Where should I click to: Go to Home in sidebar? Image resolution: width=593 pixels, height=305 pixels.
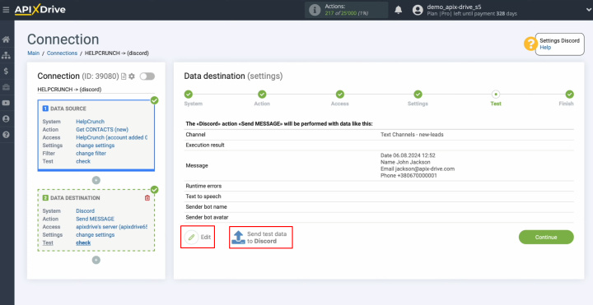point(6,39)
